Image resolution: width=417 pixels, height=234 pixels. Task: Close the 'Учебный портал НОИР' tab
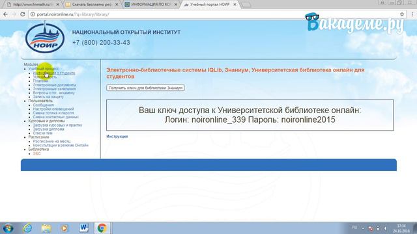click(x=235, y=5)
